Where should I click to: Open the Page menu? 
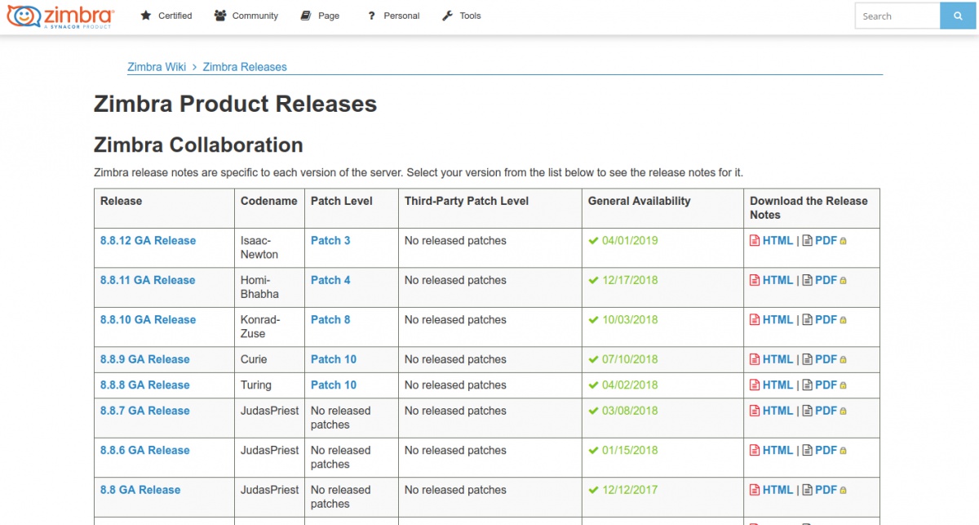[320, 16]
